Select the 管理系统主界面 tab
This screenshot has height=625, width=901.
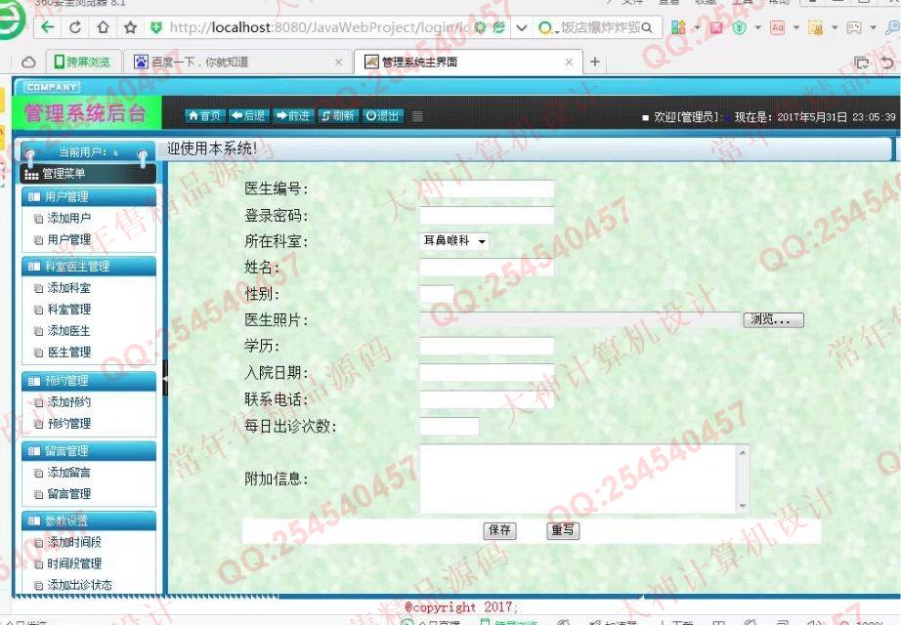coord(468,62)
